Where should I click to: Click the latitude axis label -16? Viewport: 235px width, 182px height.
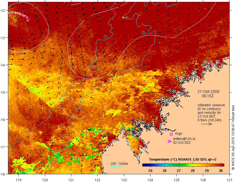coord(3,120)
